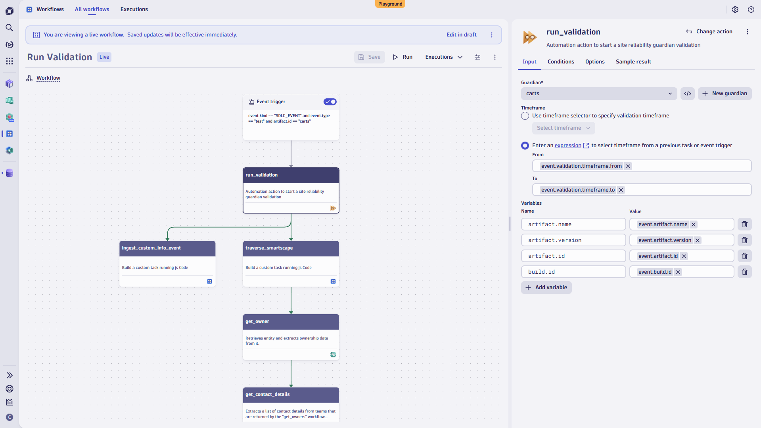Click the settings gear icon top right
This screenshot has height=428, width=761.
[735, 10]
